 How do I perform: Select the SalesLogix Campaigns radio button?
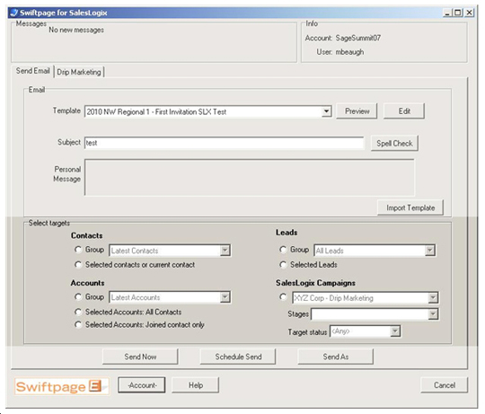click(x=283, y=297)
